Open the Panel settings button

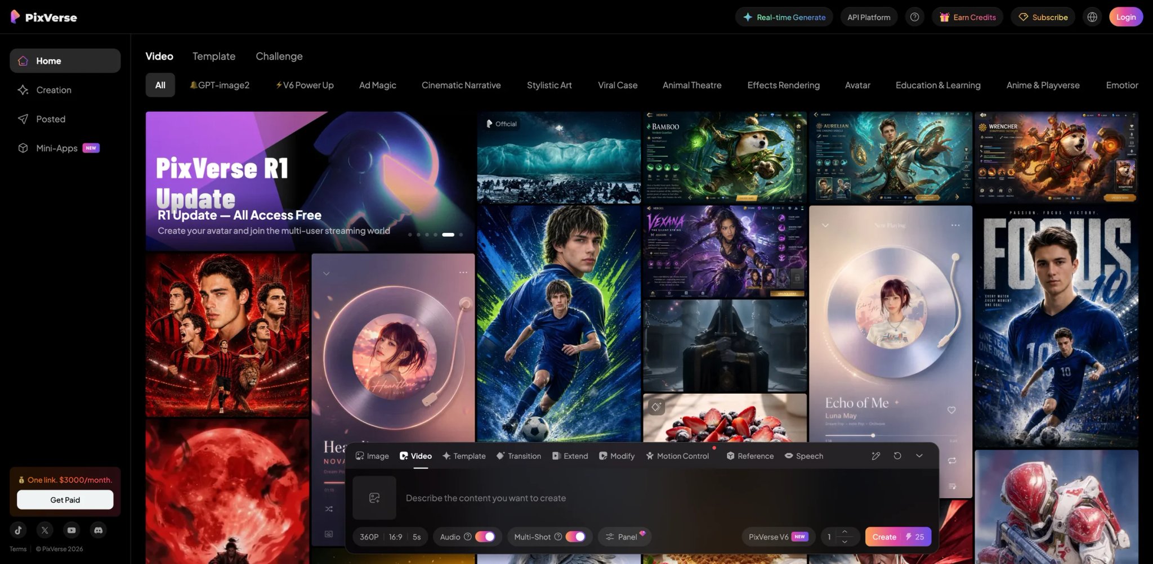(x=624, y=537)
